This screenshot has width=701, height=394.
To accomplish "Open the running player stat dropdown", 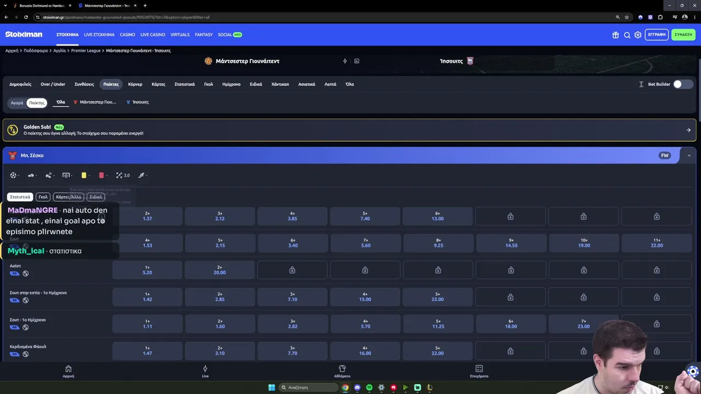I will pyautogui.click(x=142, y=176).
